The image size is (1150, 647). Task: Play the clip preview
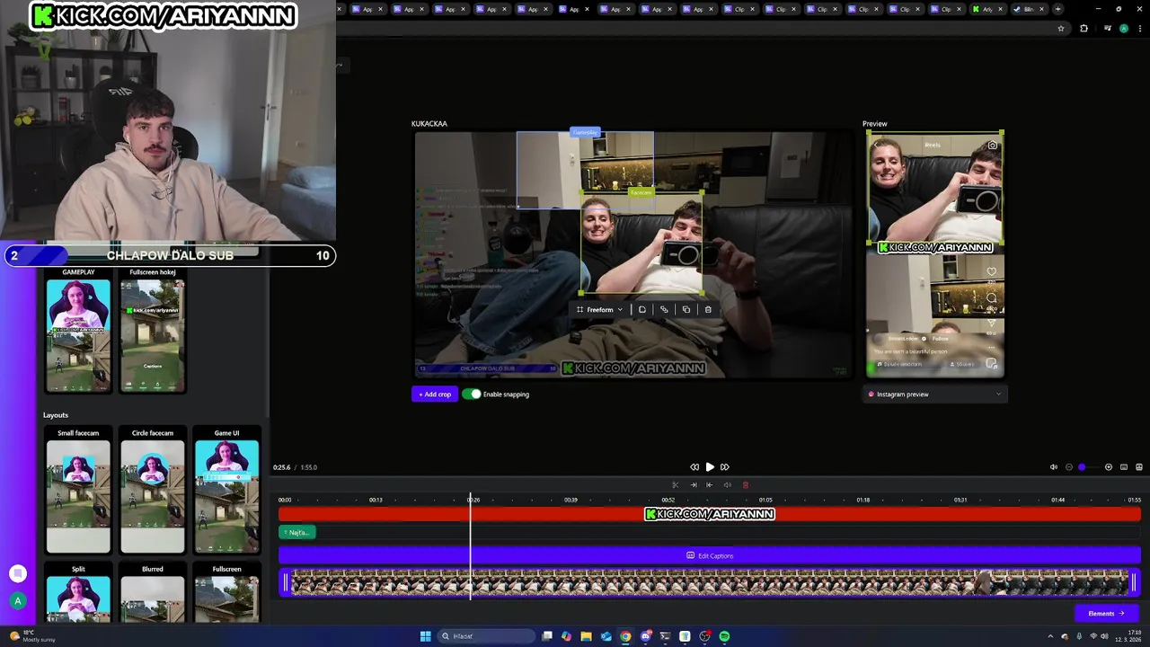tap(710, 467)
